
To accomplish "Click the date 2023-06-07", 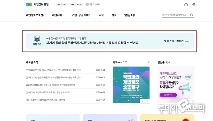I will [100, 77].
